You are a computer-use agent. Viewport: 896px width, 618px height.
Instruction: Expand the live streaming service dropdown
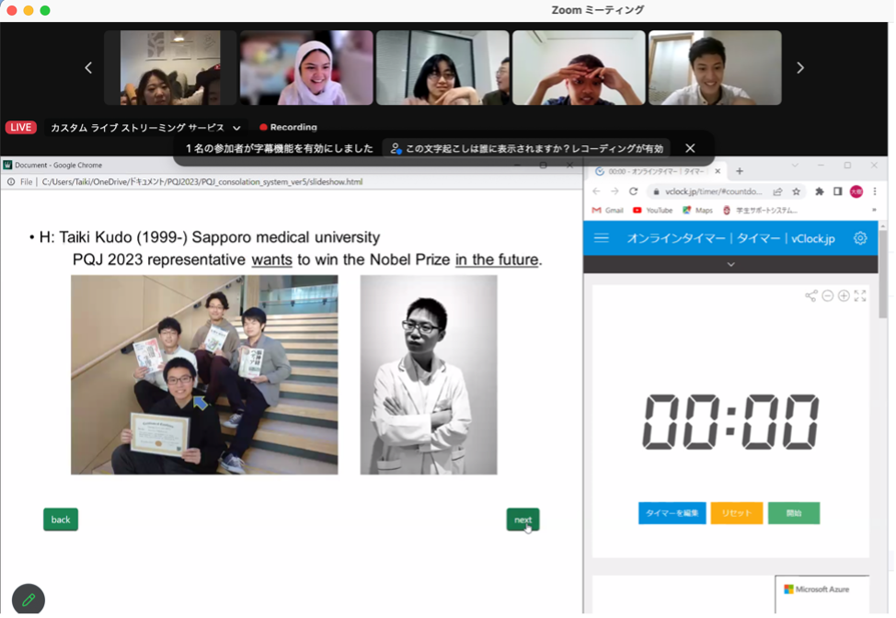[236, 128]
